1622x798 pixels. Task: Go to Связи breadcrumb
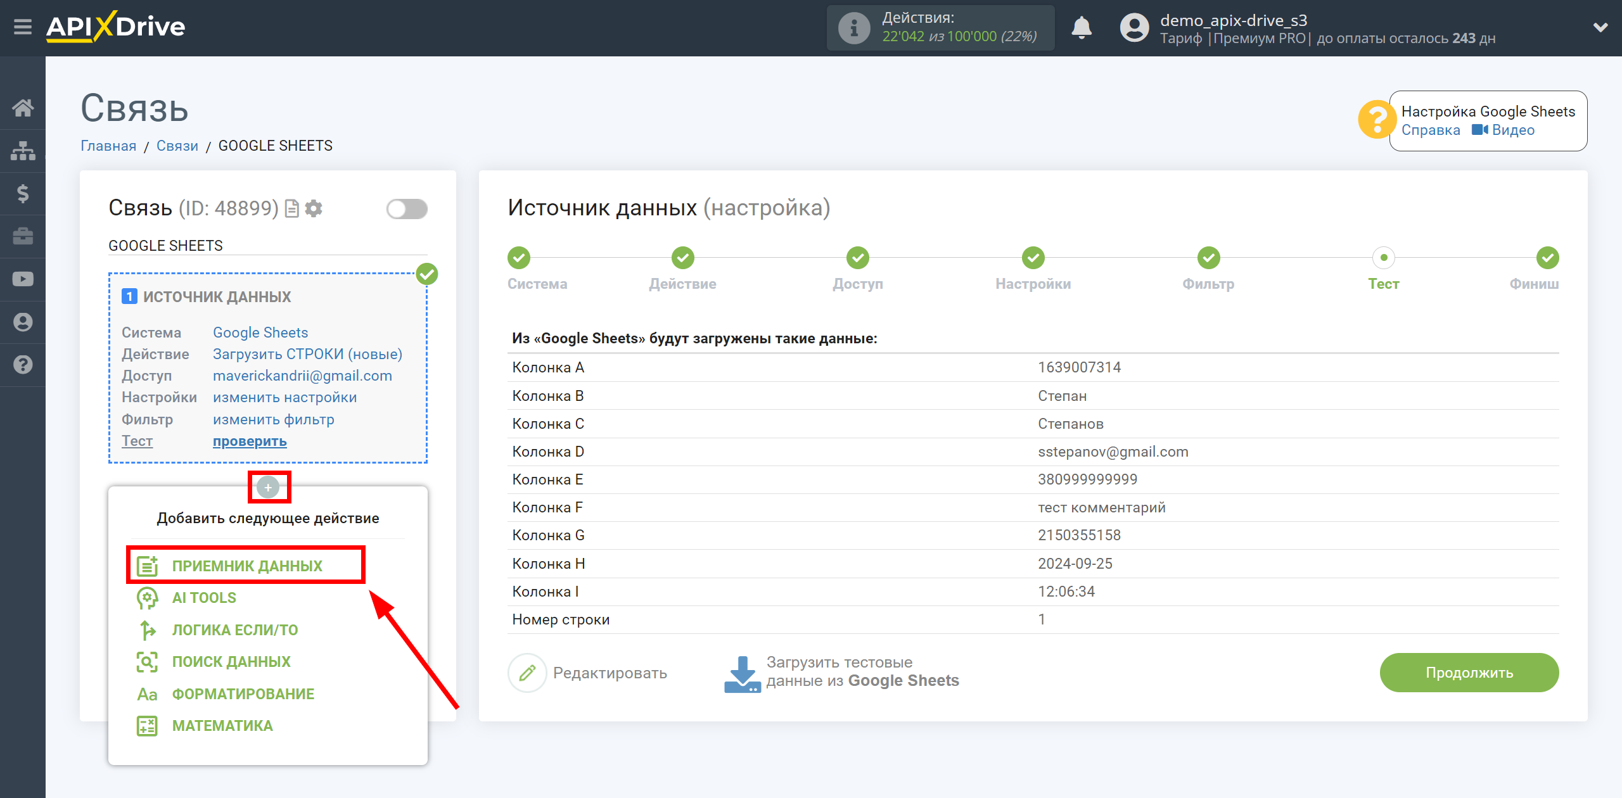[x=177, y=146]
